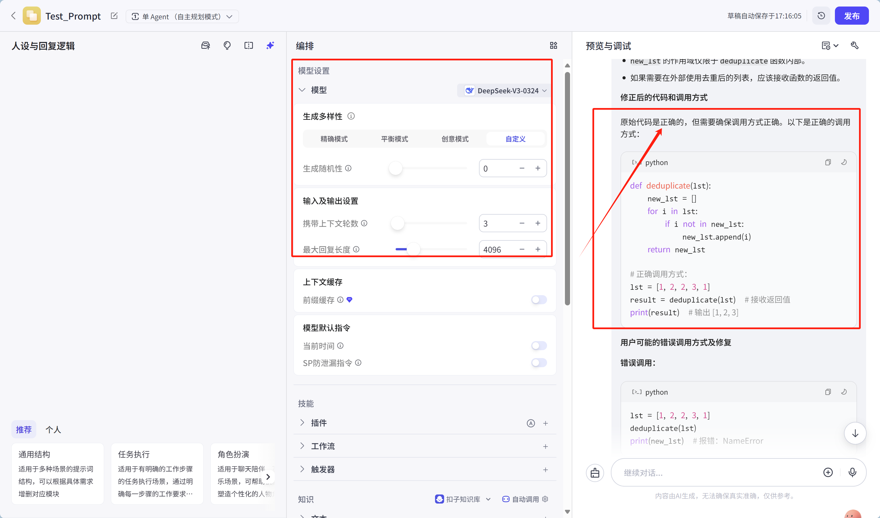Image resolution: width=880 pixels, height=518 pixels.
Task: Switch to the 个人 tab
Action: (53, 430)
